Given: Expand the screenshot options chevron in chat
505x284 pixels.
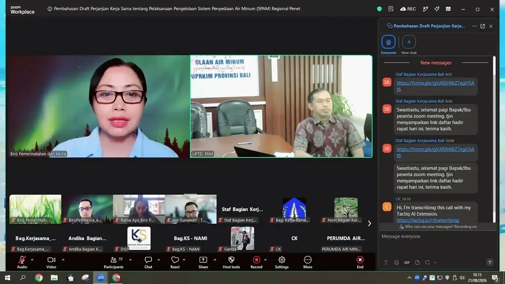Looking at the screenshot, I should click(435, 263).
